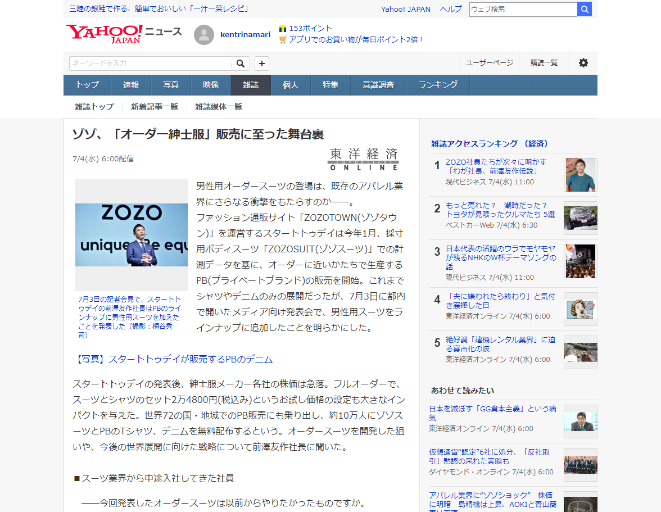661x512 pixels.
Task: Open the photo caption link about 前澤友作社長
Action: coord(129,317)
